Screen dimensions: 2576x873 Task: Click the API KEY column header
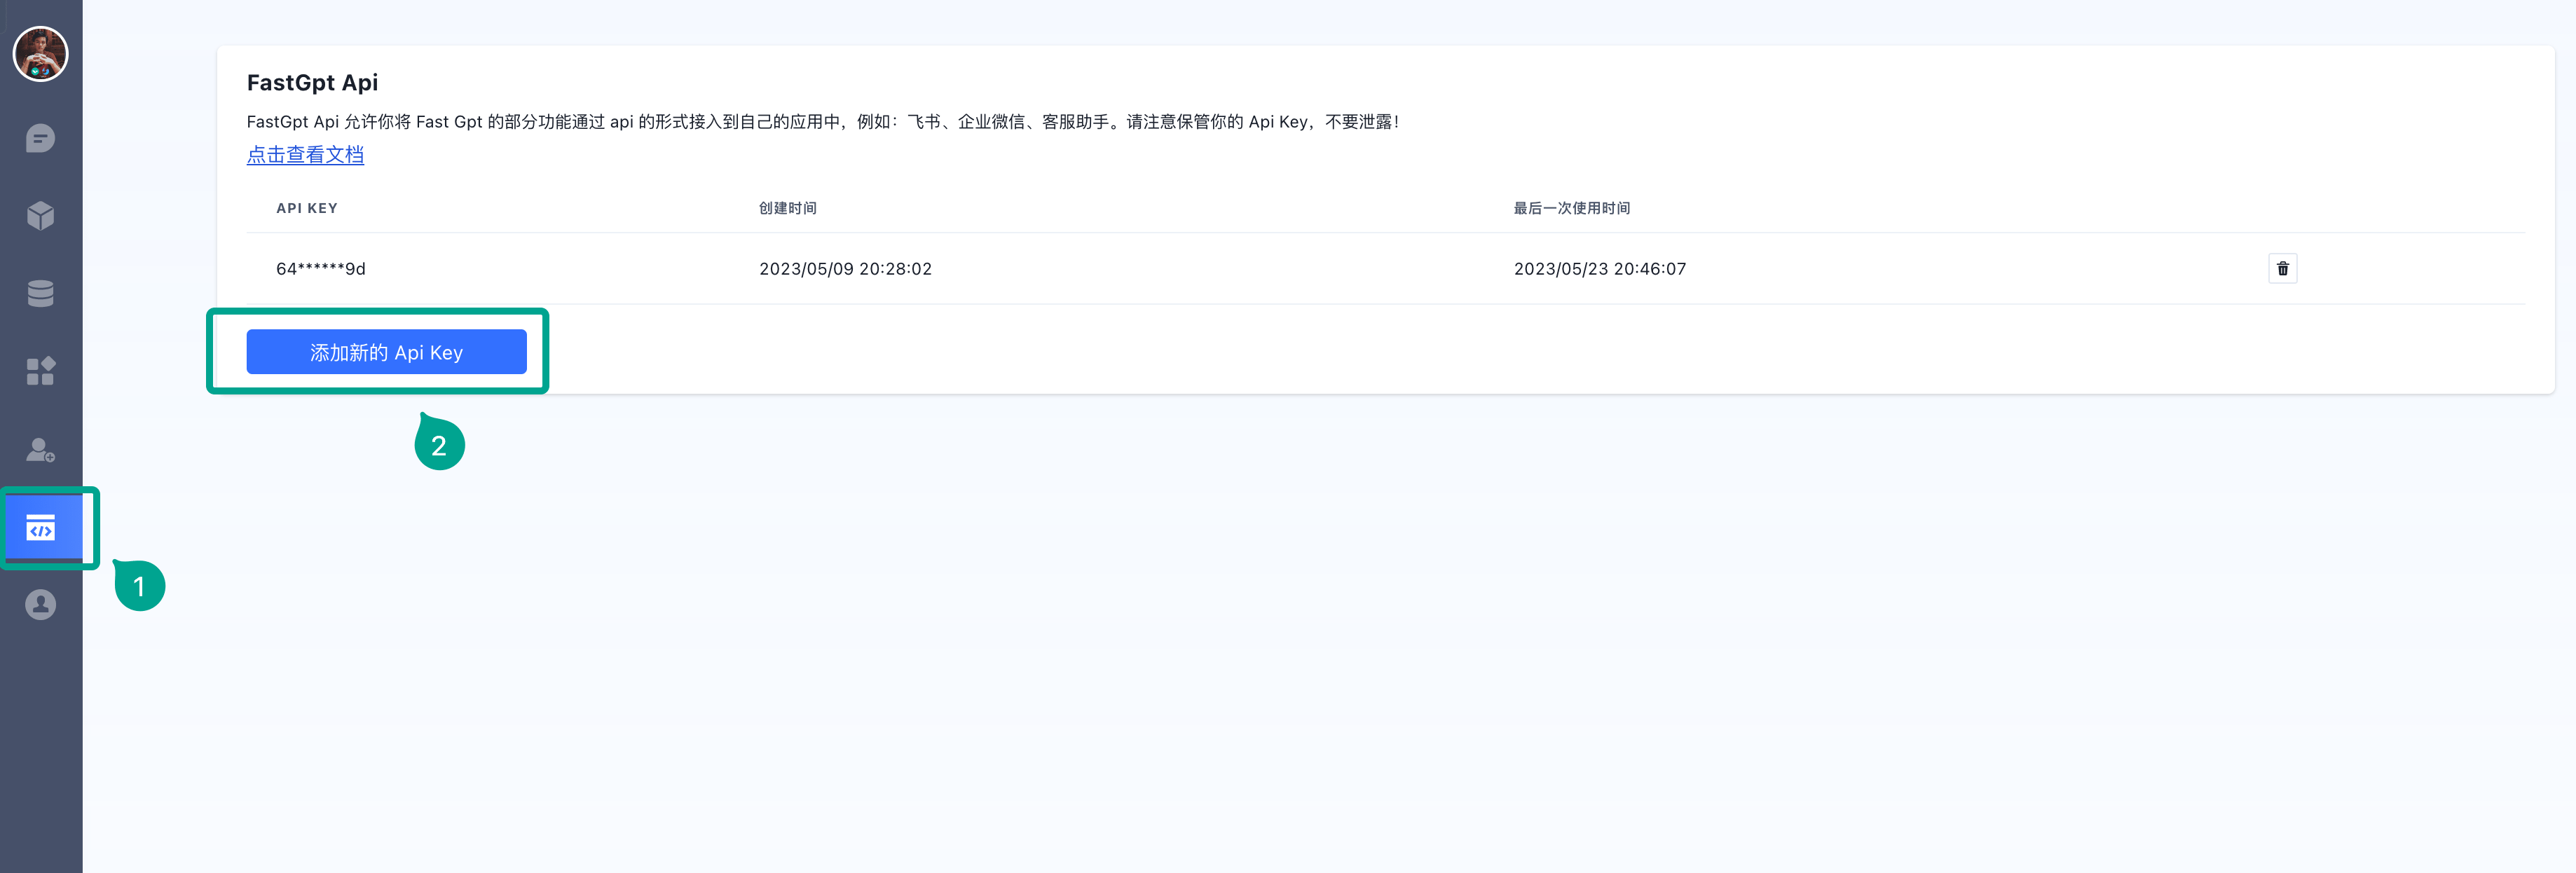coord(307,208)
